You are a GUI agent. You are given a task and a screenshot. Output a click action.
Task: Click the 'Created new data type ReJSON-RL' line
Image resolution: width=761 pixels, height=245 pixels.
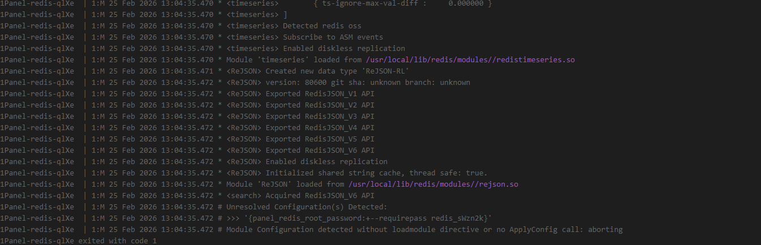coord(337,71)
